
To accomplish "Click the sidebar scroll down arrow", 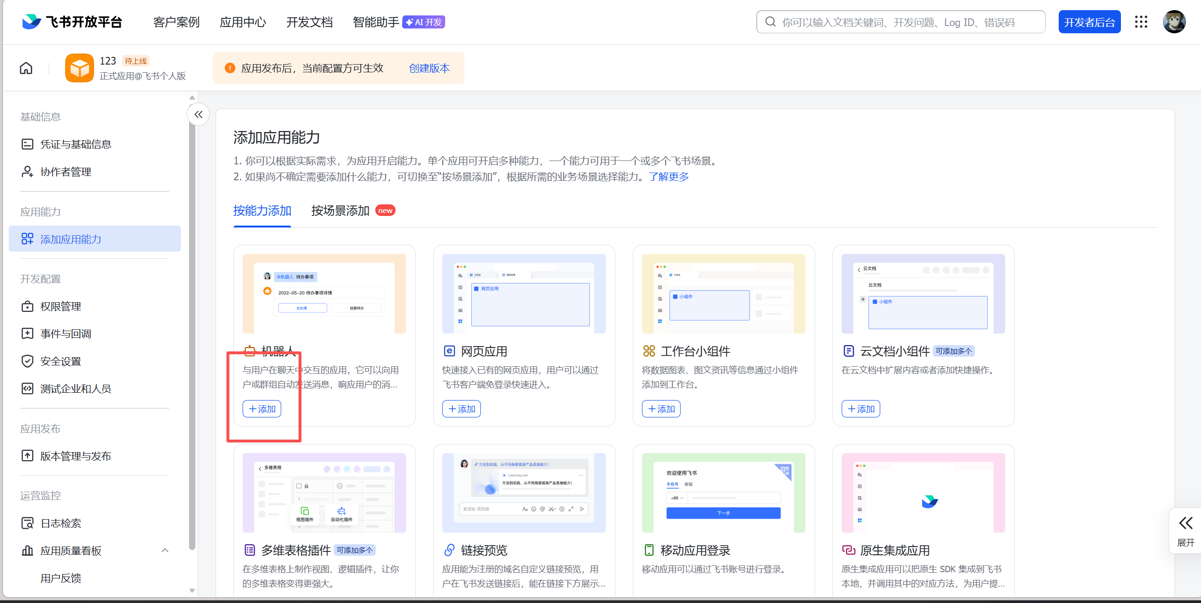I will 192,590.
